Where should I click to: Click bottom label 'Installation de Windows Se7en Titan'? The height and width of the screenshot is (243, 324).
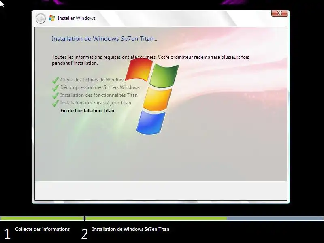(130, 229)
